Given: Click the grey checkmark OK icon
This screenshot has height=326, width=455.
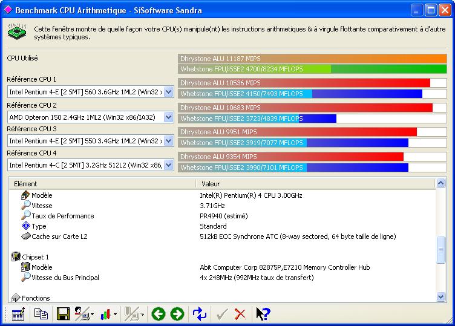Looking at the screenshot, I should pos(222,314).
